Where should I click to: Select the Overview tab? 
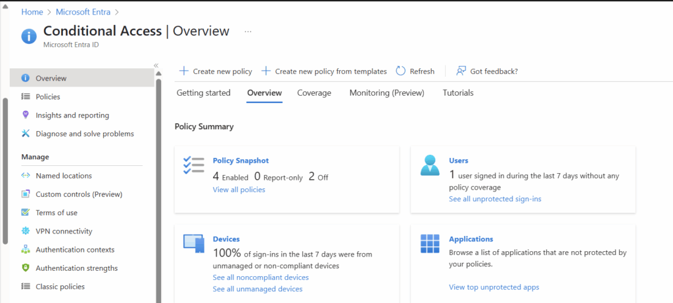point(264,92)
